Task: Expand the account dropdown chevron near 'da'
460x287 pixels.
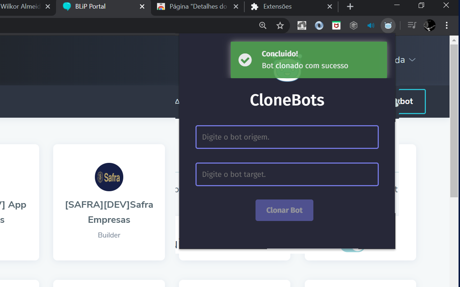Action: pos(412,60)
